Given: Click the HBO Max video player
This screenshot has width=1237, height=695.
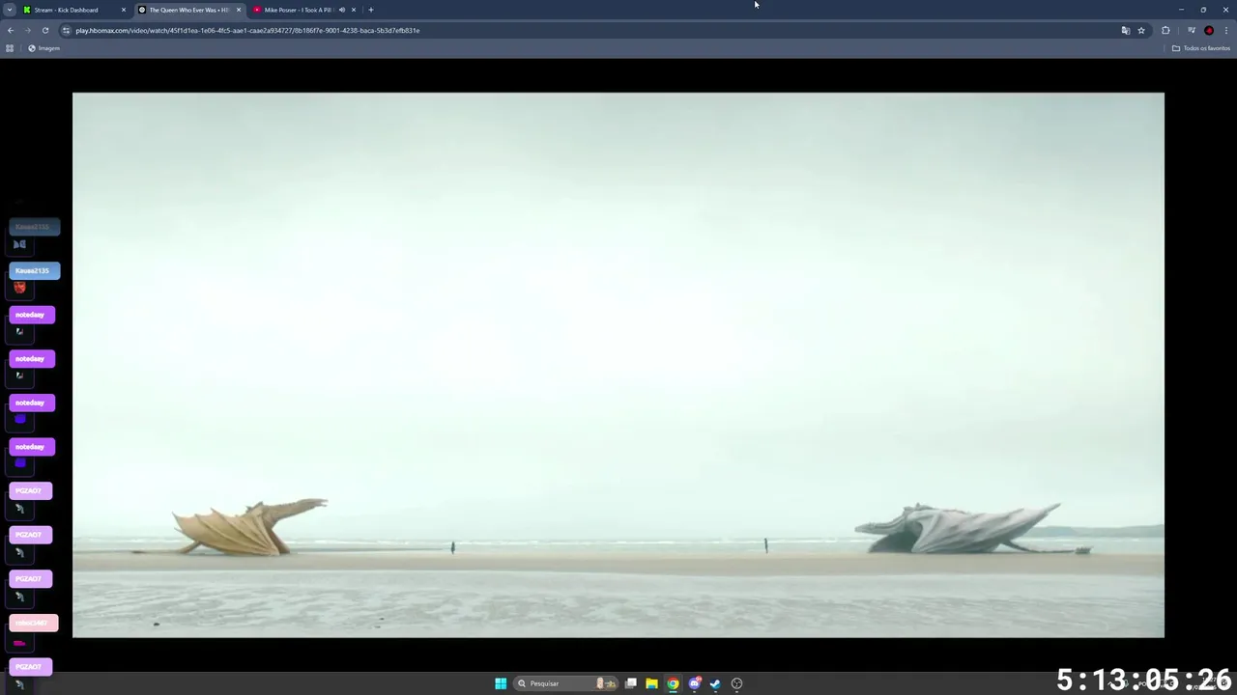Looking at the screenshot, I should pyautogui.click(x=618, y=365).
